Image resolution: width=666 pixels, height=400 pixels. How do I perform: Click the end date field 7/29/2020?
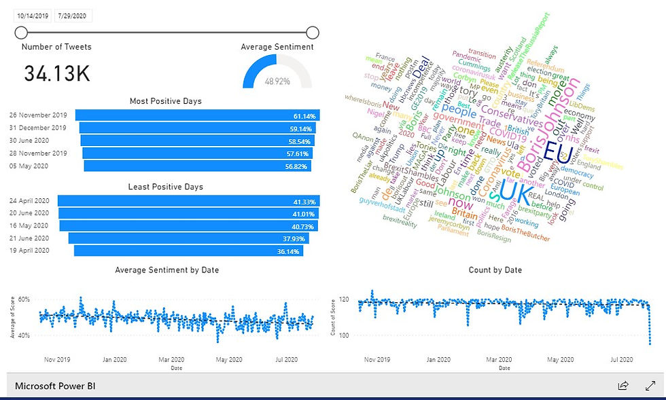[73, 16]
